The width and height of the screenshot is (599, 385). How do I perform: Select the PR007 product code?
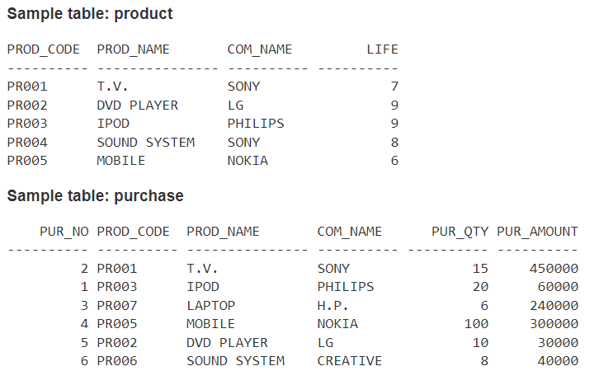[x=117, y=306]
